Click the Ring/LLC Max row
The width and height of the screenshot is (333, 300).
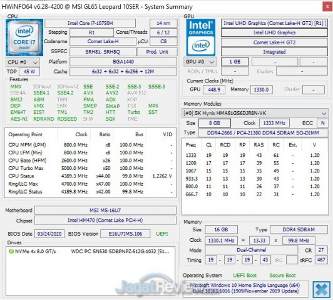(x=90, y=184)
